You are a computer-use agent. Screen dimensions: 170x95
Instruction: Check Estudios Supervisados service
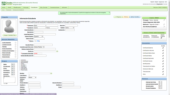[15, 51]
